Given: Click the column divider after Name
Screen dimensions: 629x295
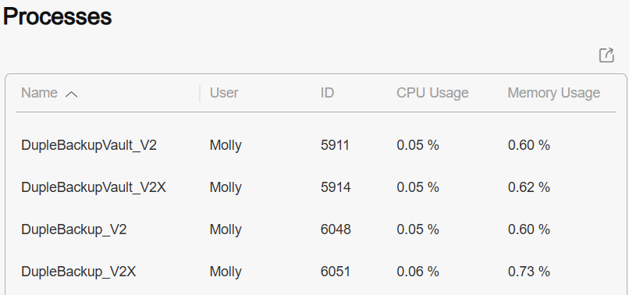Looking at the screenshot, I should coord(199,94).
